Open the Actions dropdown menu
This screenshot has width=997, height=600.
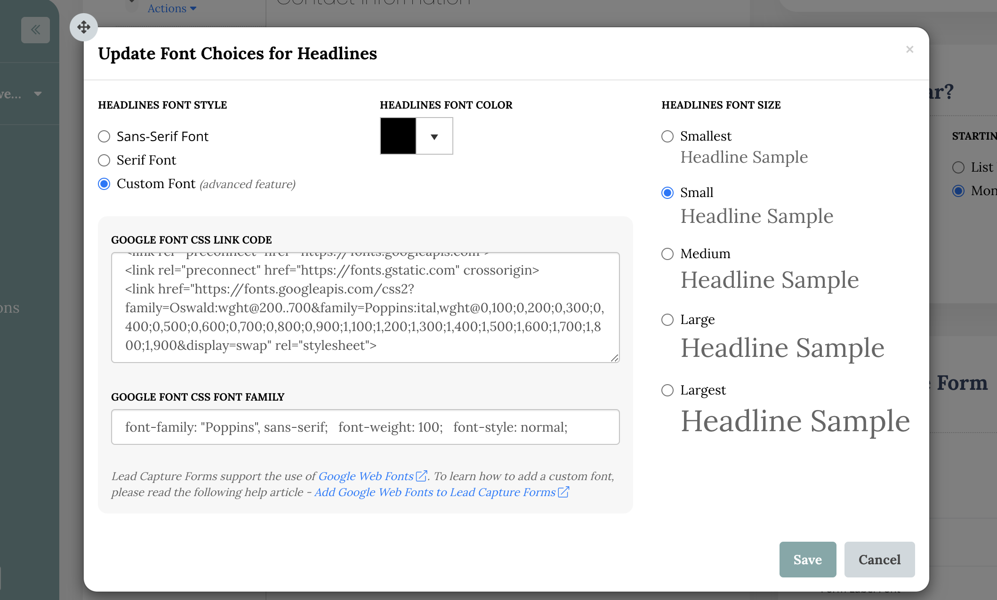click(x=172, y=8)
